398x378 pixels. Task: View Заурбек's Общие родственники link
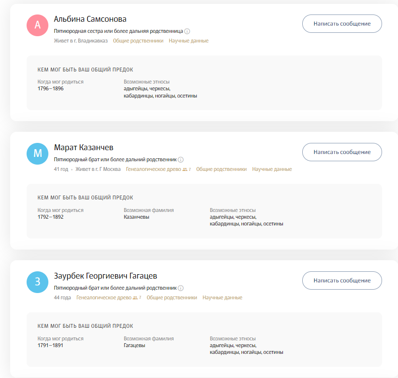[172, 298]
